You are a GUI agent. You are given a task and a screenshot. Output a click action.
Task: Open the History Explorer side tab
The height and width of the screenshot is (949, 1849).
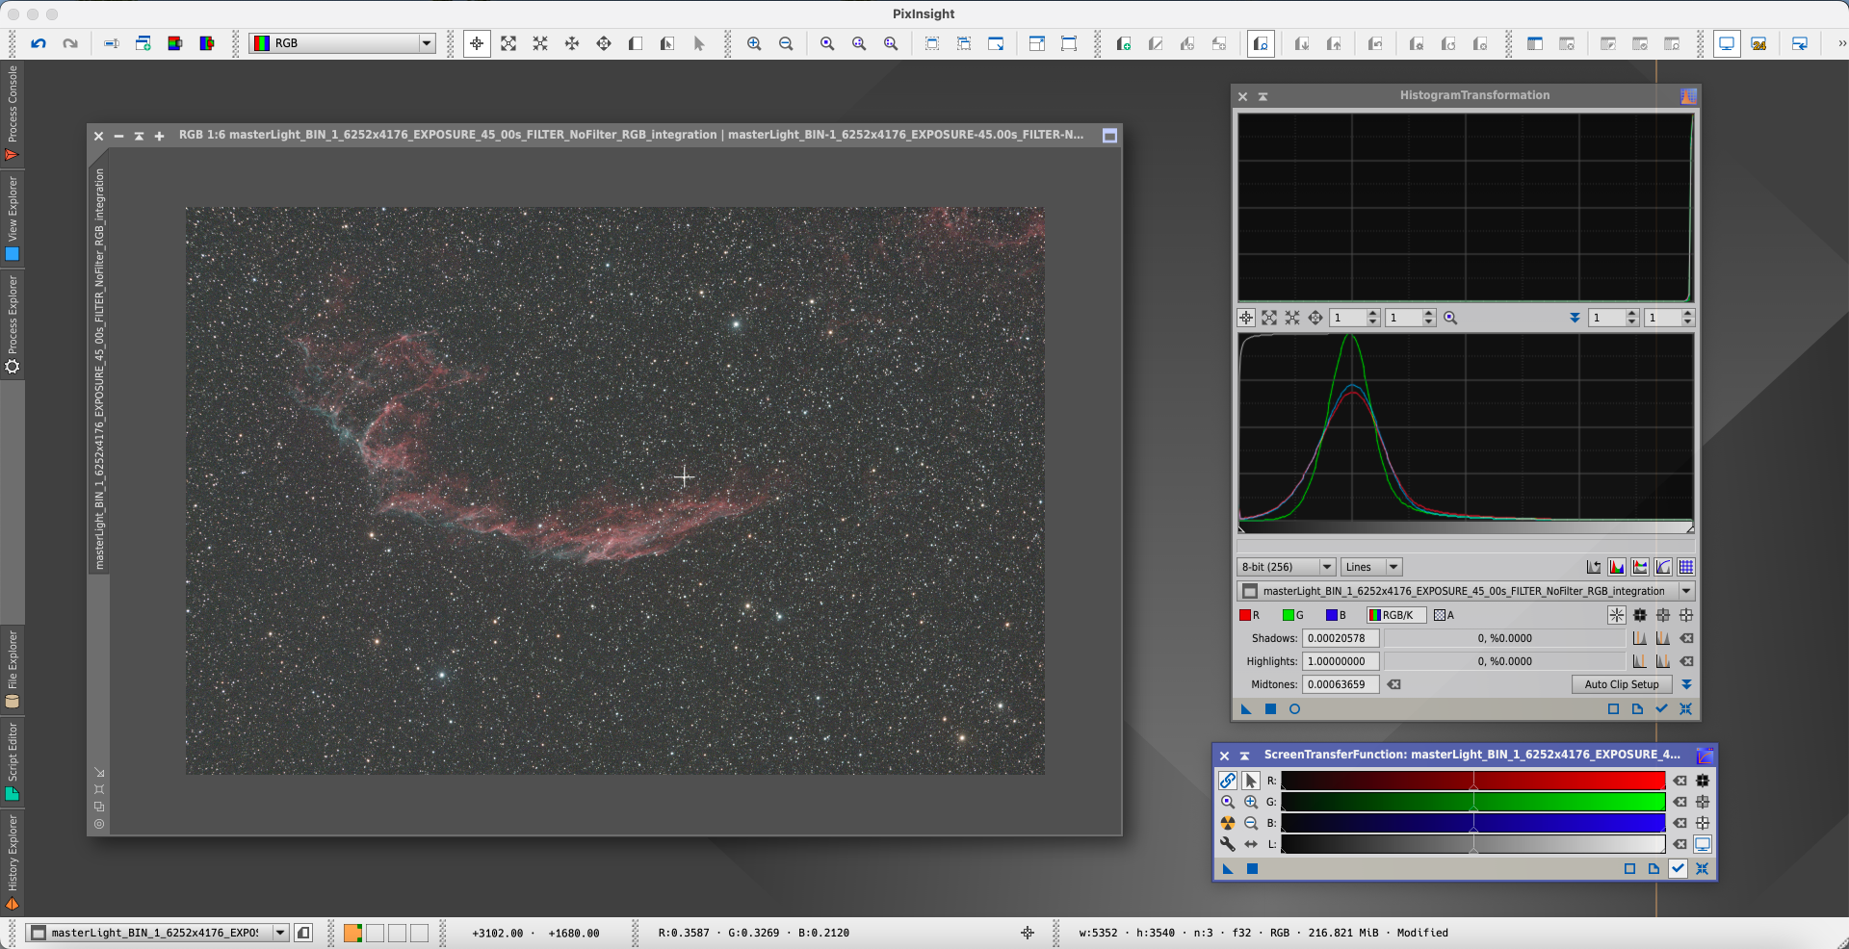[12, 861]
